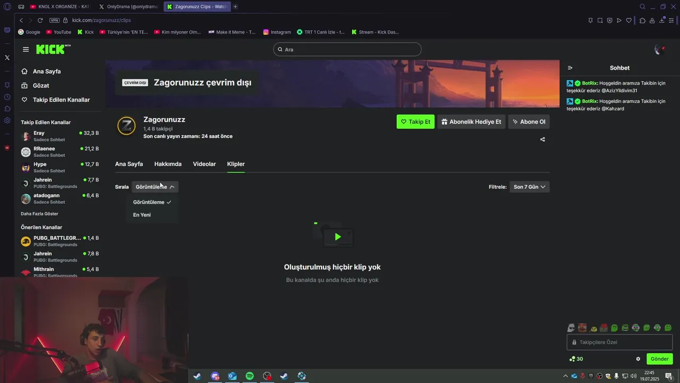Click the channel points icon showing 30
The height and width of the screenshot is (383, 680).
[576, 359]
